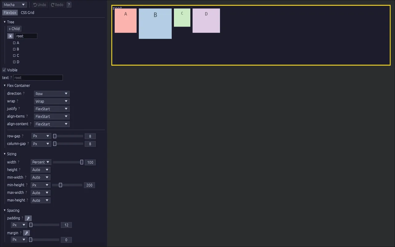Adjust the margin slider
Image resolution: width=395 pixels, height=247 pixels.
pyautogui.click(x=44, y=240)
